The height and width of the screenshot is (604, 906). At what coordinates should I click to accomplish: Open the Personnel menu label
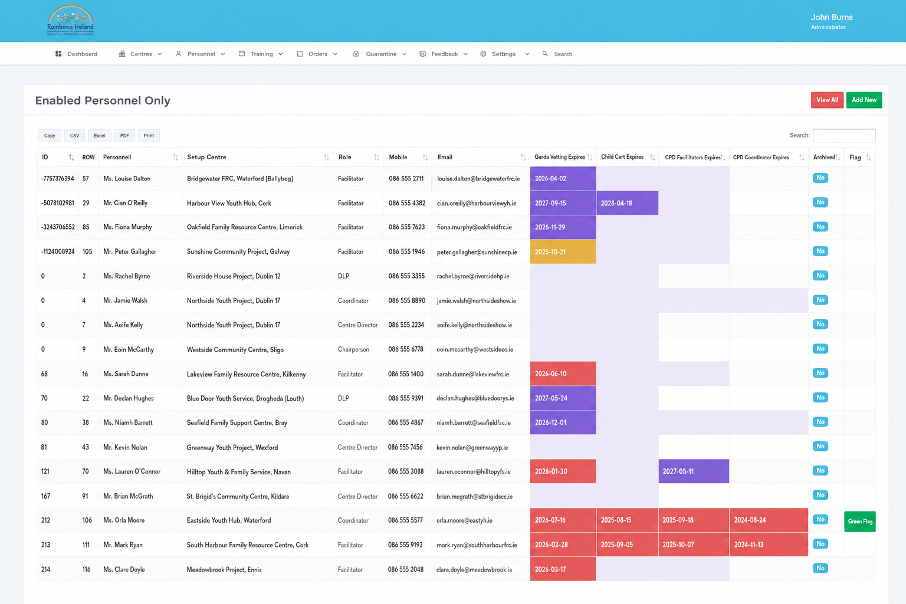[x=201, y=54]
